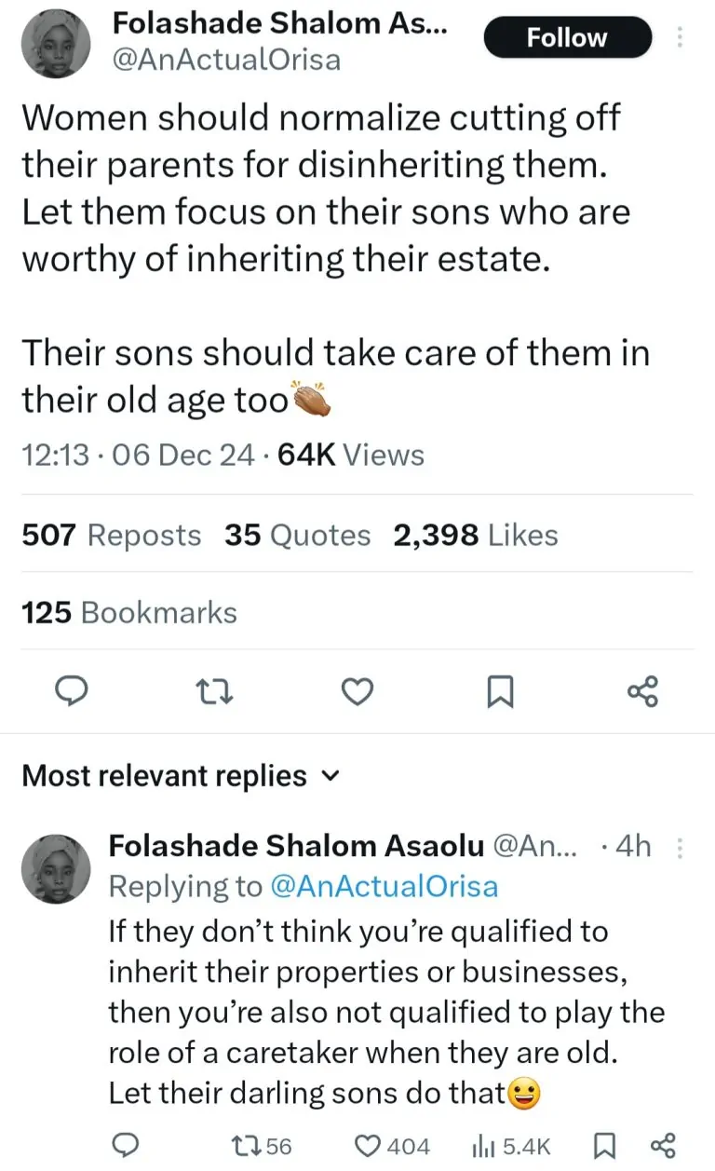Bookmark the reply tweet
Screen dimensions: 715x1171
(605, 1146)
